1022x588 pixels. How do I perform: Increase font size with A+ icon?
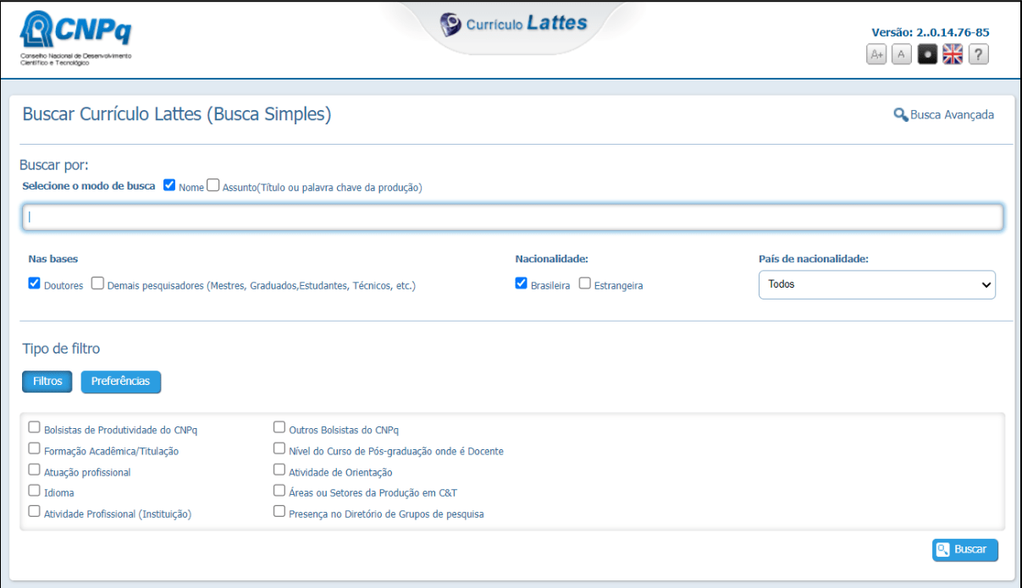[x=877, y=54]
